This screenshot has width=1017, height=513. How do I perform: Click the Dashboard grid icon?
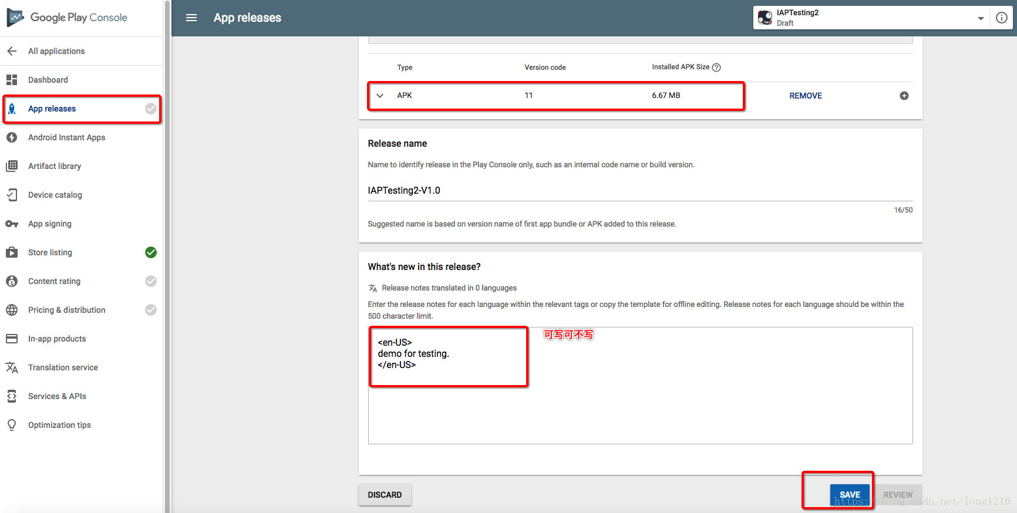pos(12,80)
